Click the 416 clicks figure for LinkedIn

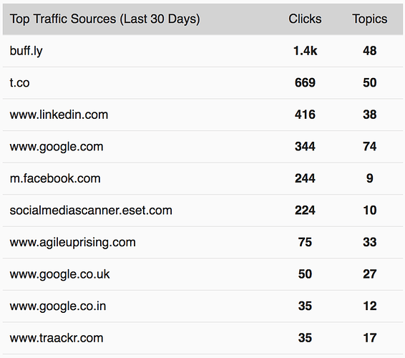[305, 115]
